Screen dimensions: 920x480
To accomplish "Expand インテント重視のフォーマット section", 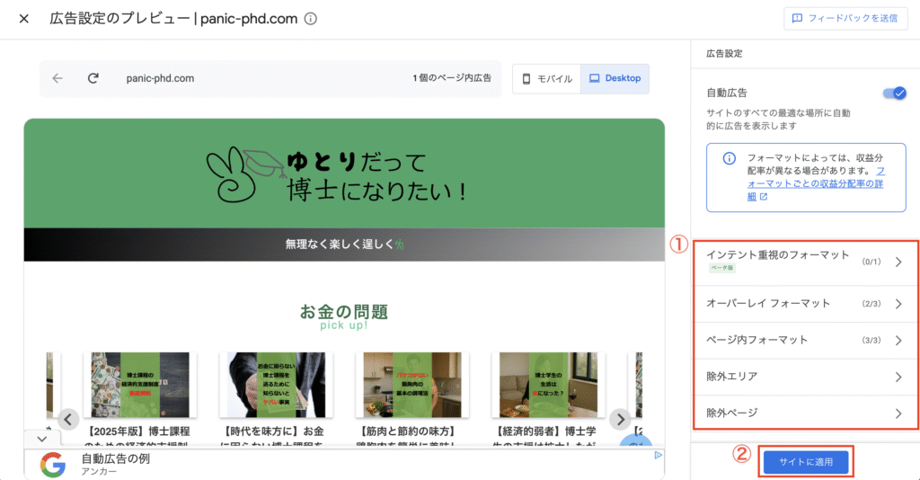I will point(806,262).
